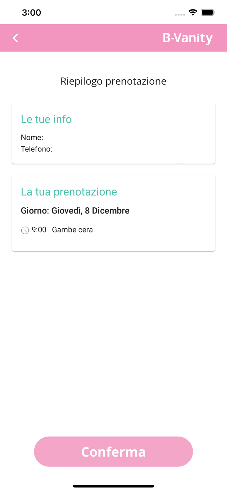Tap the Telefono field label
Image resolution: width=227 pixels, height=492 pixels.
pyautogui.click(x=37, y=149)
